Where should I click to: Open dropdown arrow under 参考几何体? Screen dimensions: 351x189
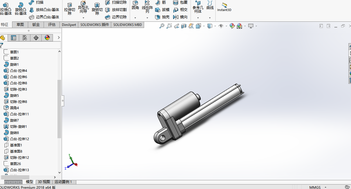point(198,17)
